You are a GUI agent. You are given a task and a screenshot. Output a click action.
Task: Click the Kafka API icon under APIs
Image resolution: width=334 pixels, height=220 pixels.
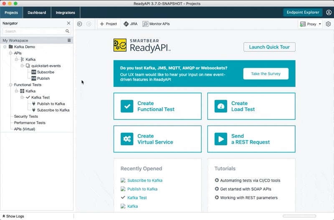[x=22, y=59]
